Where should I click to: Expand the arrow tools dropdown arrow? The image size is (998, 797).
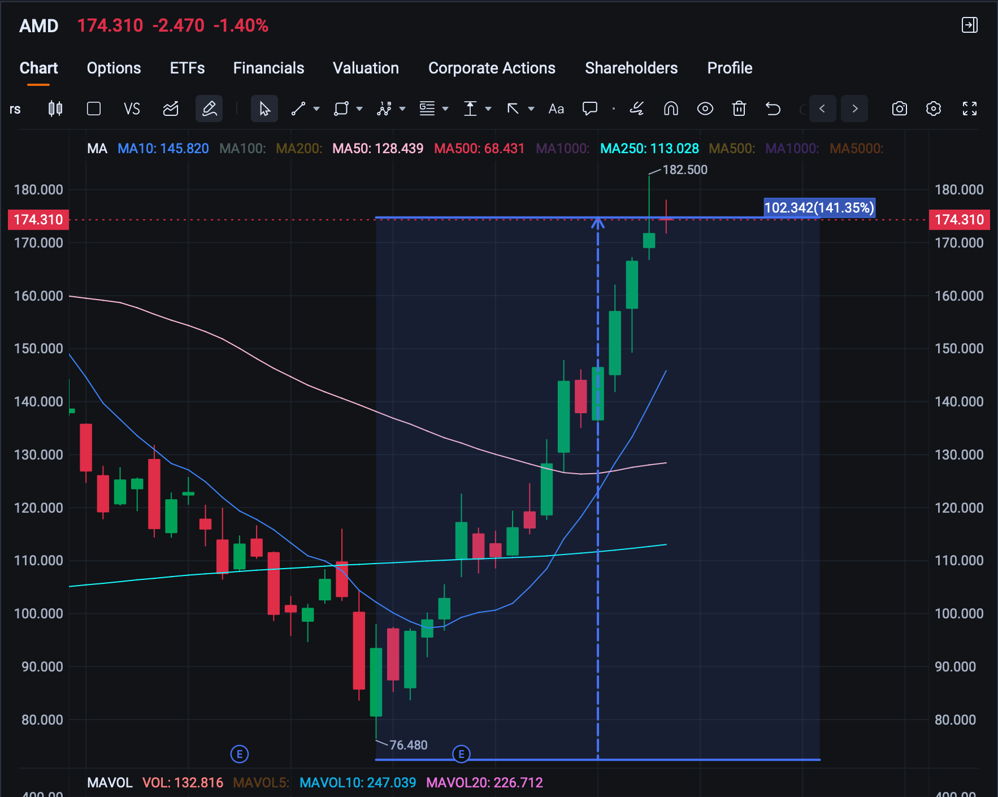[x=531, y=109]
